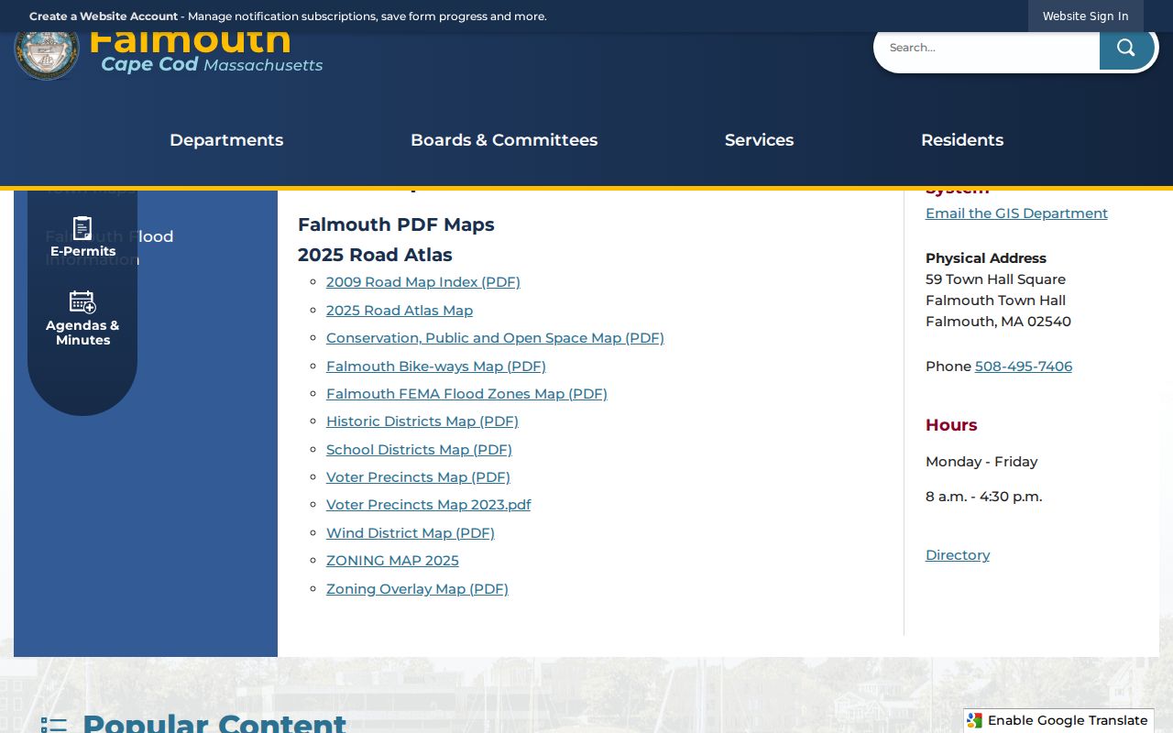
Task: Open the E-Permits clipboard icon
Action: point(82,228)
